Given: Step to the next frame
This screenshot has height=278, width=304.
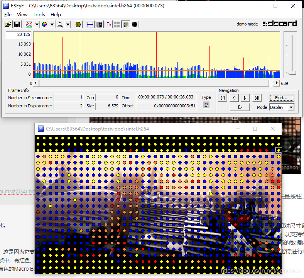Looking at the screenshot, I should pos(245,98).
